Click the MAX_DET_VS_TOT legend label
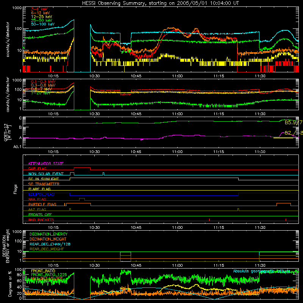Viewport: 303px width, 303px height. (x=47, y=278)
